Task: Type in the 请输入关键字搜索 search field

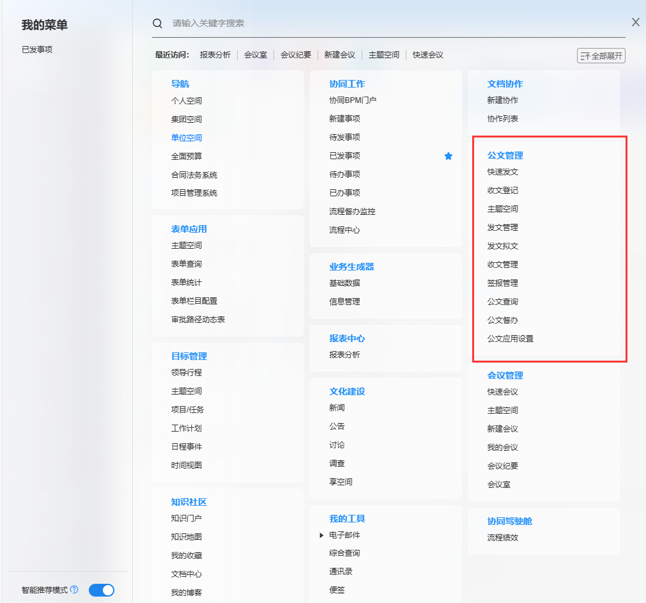Action: point(383,23)
